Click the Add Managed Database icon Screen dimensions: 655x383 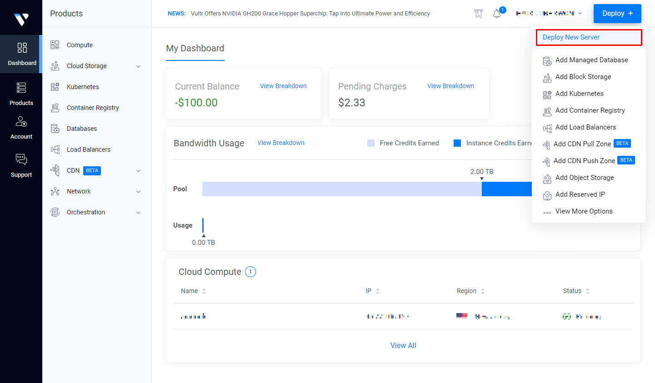(x=547, y=61)
